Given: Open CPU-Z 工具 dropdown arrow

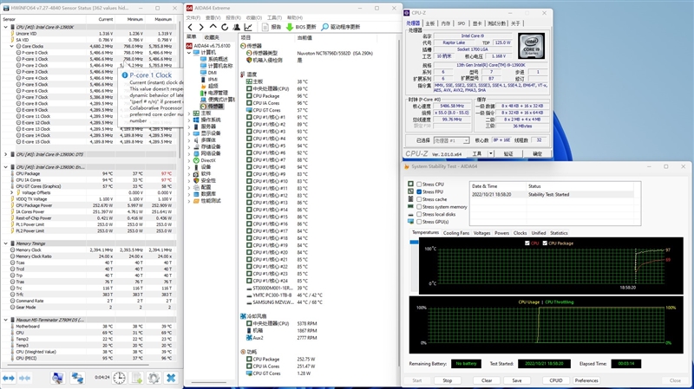Looking at the screenshot, I should click(x=490, y=154).
